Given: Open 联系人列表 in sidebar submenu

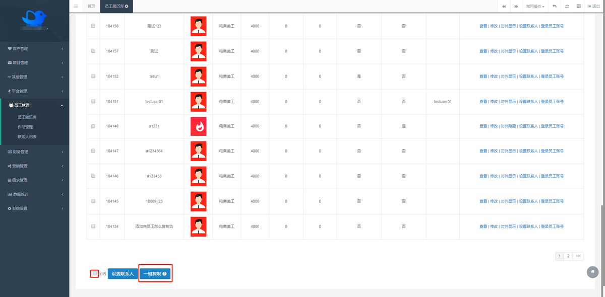Looking at the screenshot, I should click(x=27, y=136).
